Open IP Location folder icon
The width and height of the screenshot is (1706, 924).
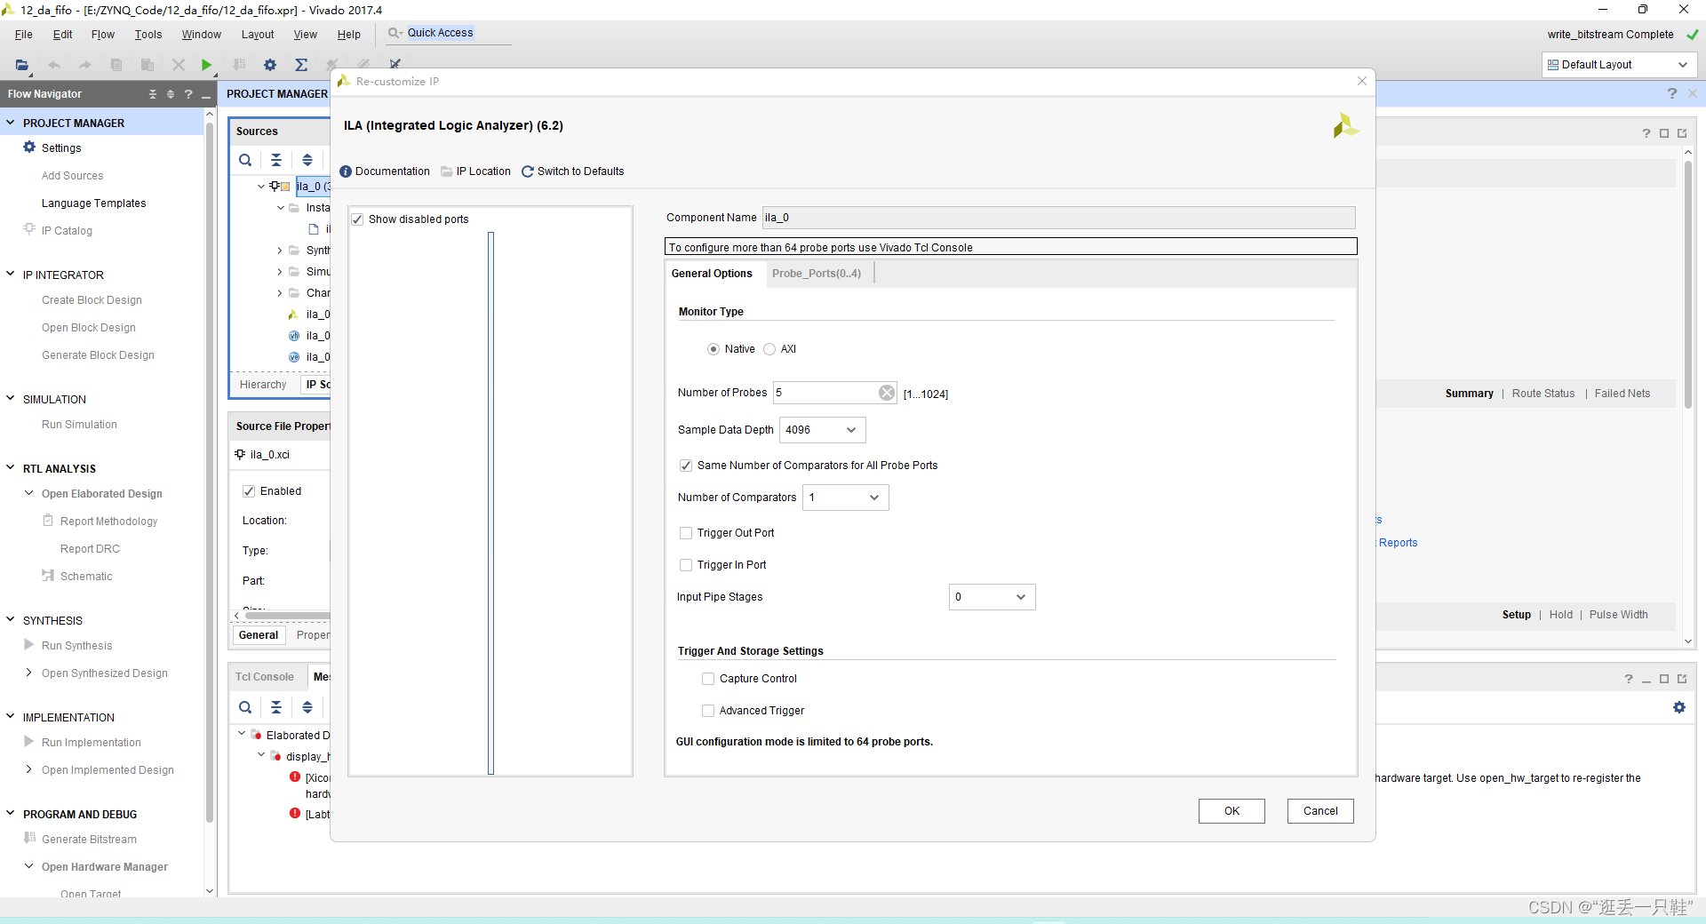447,171
